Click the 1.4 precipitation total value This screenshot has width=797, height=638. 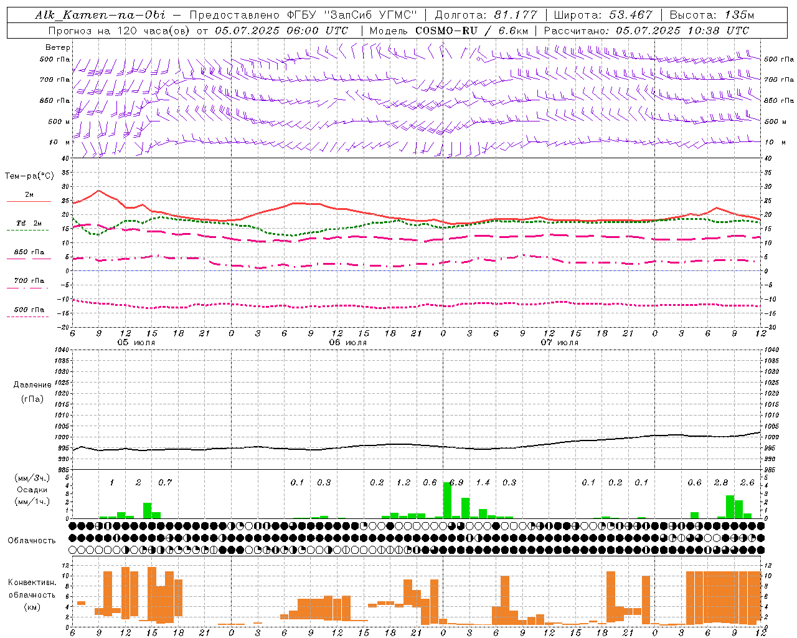pos(483,483)
